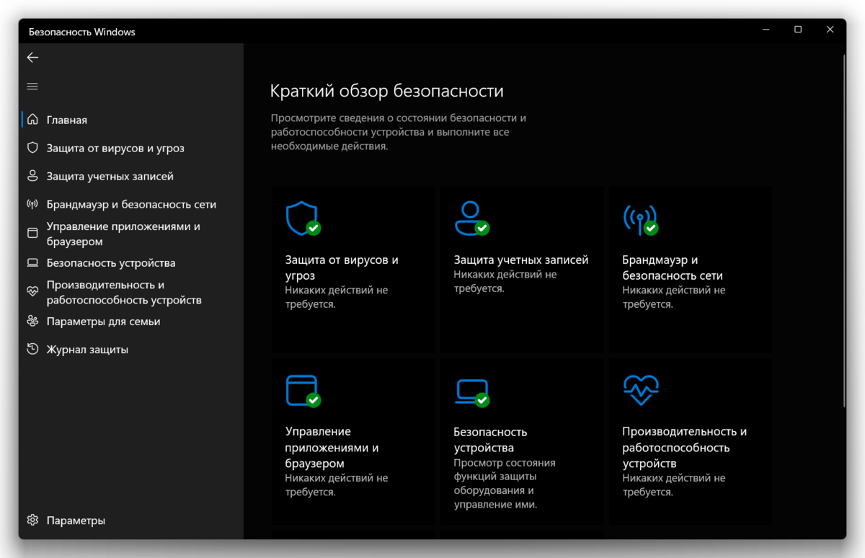Click the shield icon in the sidebar
The height and width of the screenshot is (558, 865).
(x=32, y=148)
